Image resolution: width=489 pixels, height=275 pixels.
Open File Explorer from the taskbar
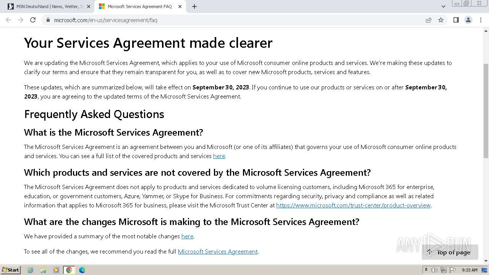coord(43,270)
